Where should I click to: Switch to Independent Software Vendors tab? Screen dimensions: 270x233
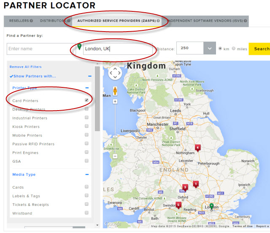pos(205,21)
